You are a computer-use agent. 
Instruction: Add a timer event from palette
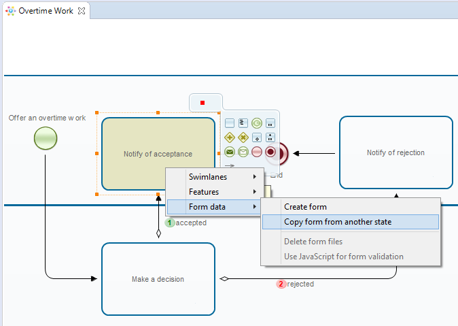tap(257, 123)
